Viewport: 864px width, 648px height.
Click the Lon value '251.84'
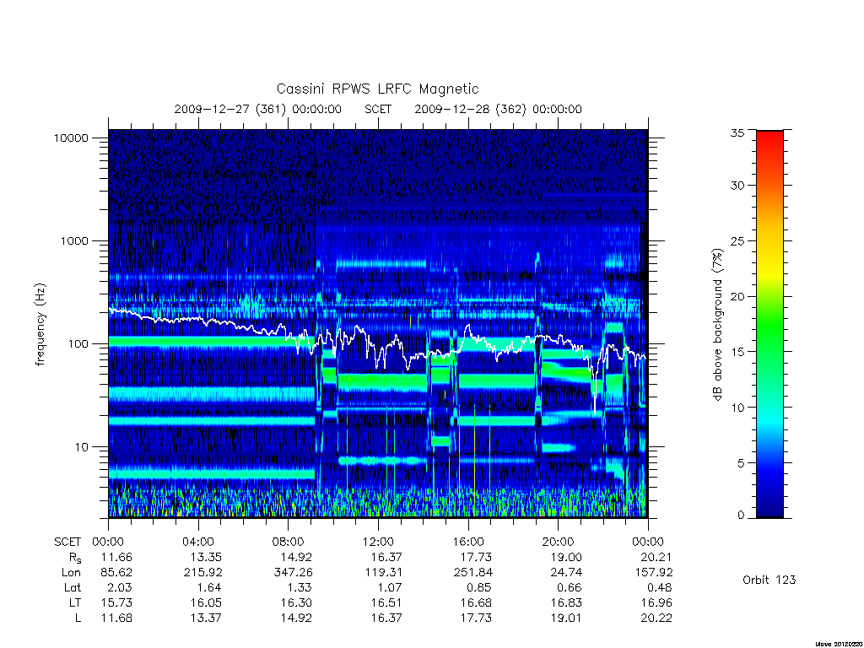[x=472, y=573]
